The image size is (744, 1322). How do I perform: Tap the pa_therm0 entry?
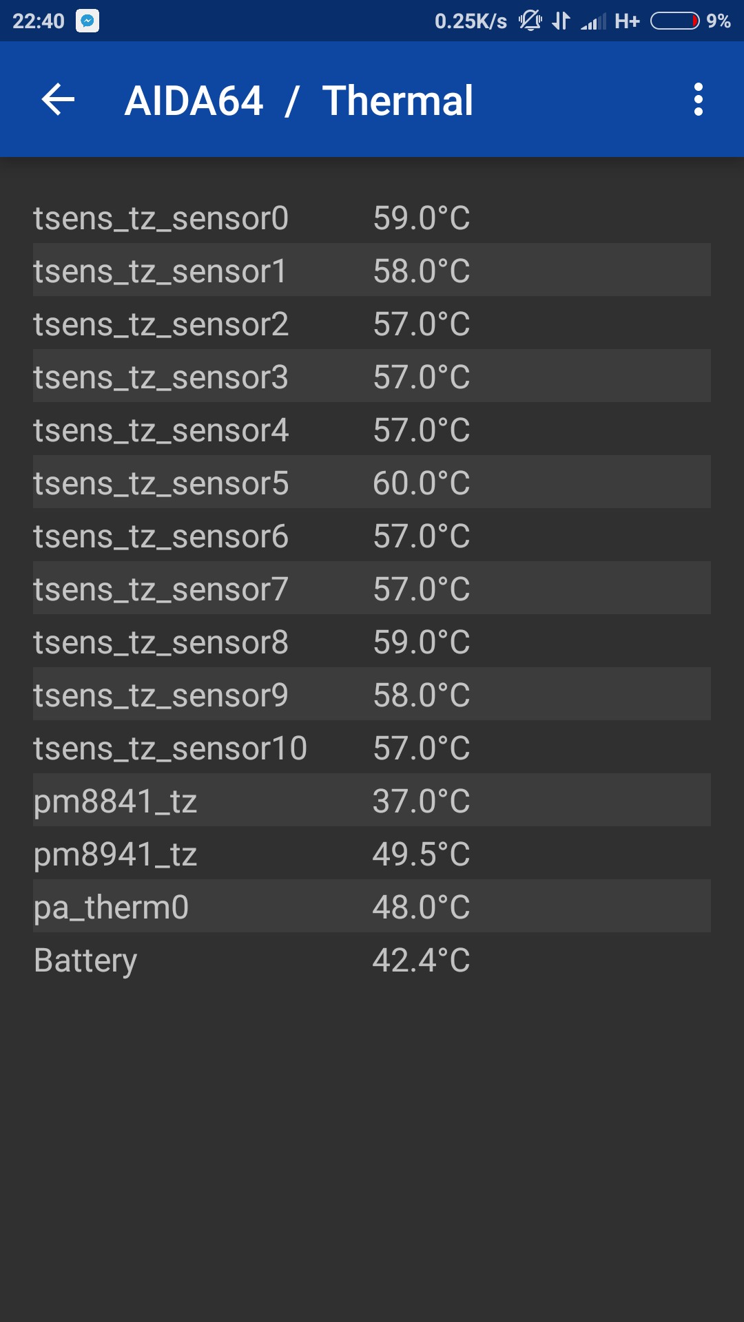[x=372, y=907]
